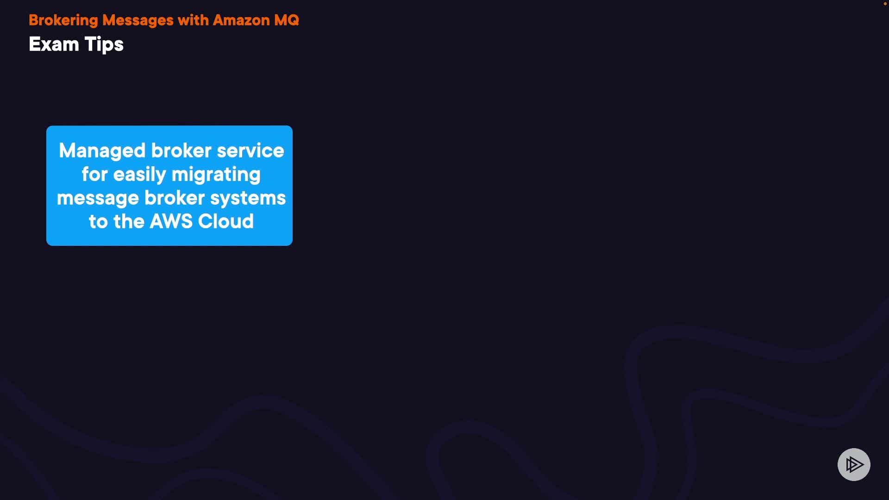Image resolution: width=889 pixels, height=500 pixels.
Task: Click the 'Brokering Messages with Amazon MQ' title
Action: point(164,20)
